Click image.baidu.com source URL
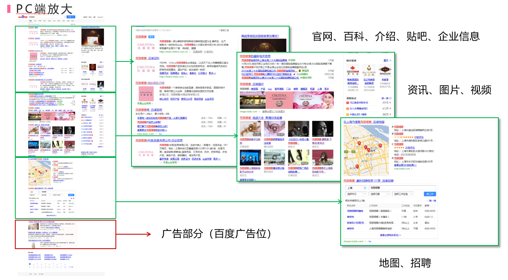This screenshot has width=508, height=280. coord(248,112)
